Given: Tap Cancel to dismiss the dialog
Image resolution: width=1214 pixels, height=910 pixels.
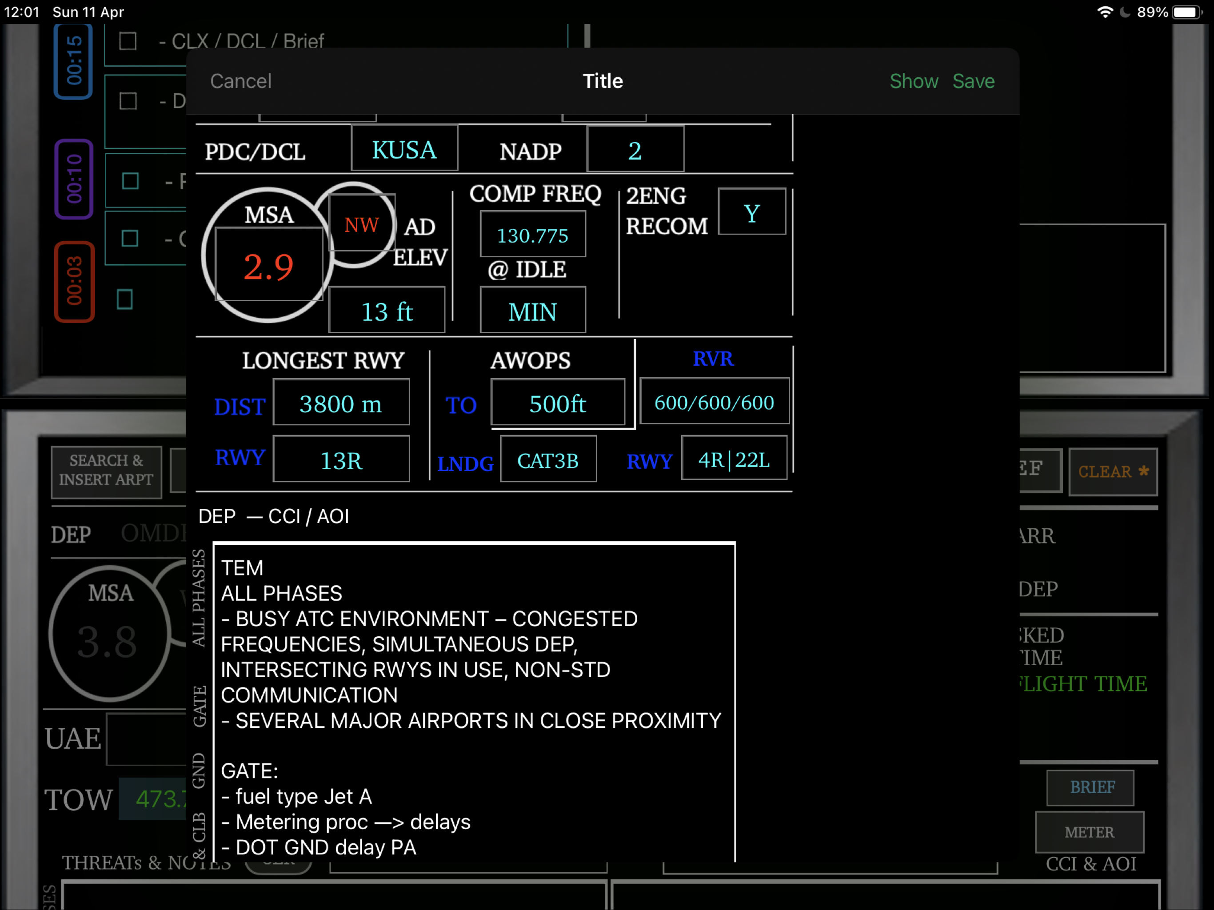Looking at the screenshot, I should 240,81.
